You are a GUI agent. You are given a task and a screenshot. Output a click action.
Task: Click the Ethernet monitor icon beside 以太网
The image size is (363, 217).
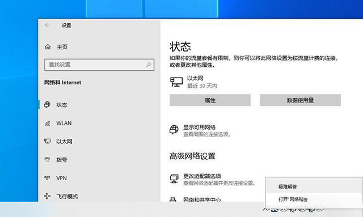(176, 82)
